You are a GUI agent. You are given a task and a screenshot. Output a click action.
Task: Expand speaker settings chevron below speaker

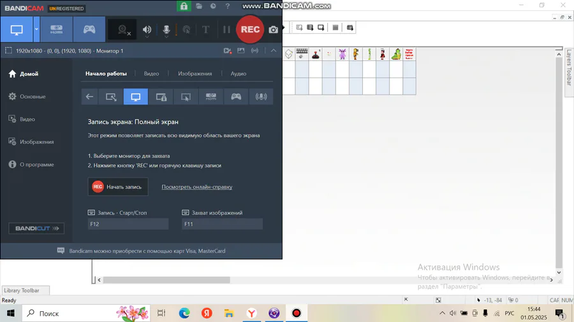(x=147, y=37)
